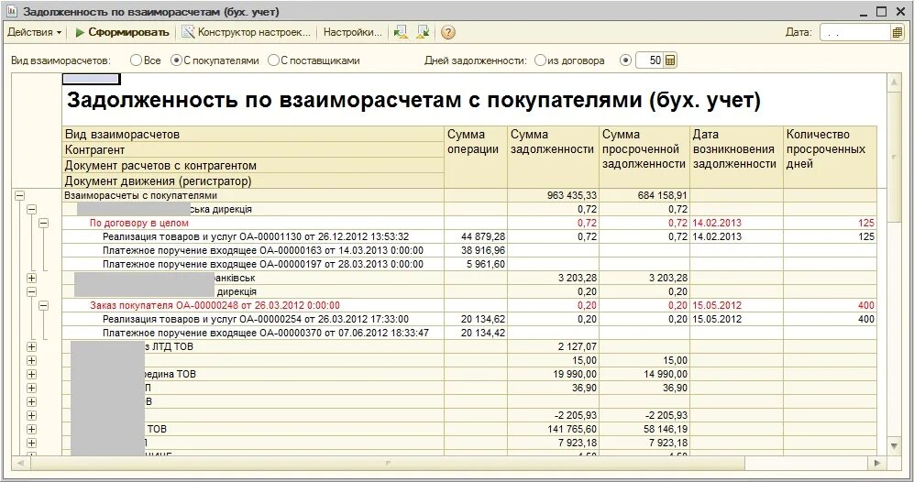914x482 pixels.
Task: Click the vertical scrollbar thumb
Action: point(894,156)
